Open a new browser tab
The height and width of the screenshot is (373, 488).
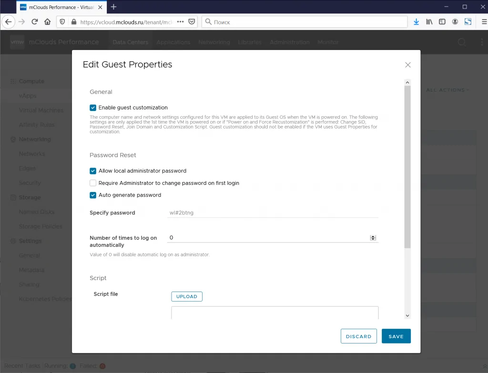pos(113,7)
